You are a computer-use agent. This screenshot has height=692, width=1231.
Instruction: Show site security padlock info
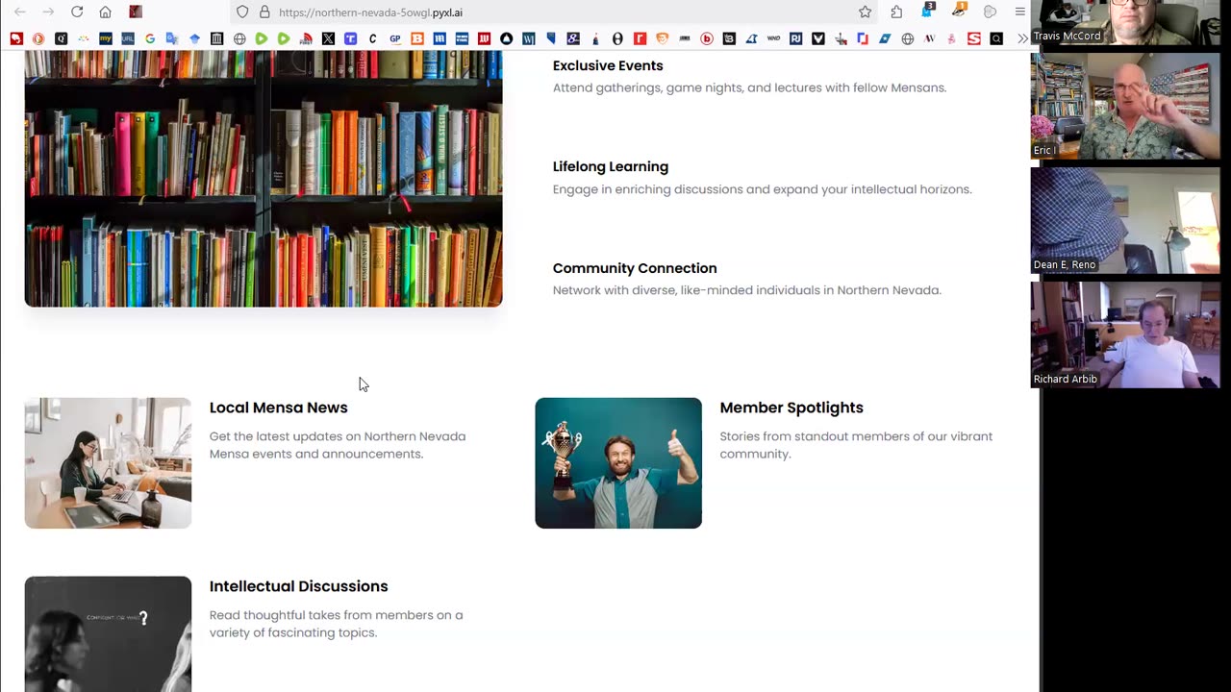click(264, 12)
